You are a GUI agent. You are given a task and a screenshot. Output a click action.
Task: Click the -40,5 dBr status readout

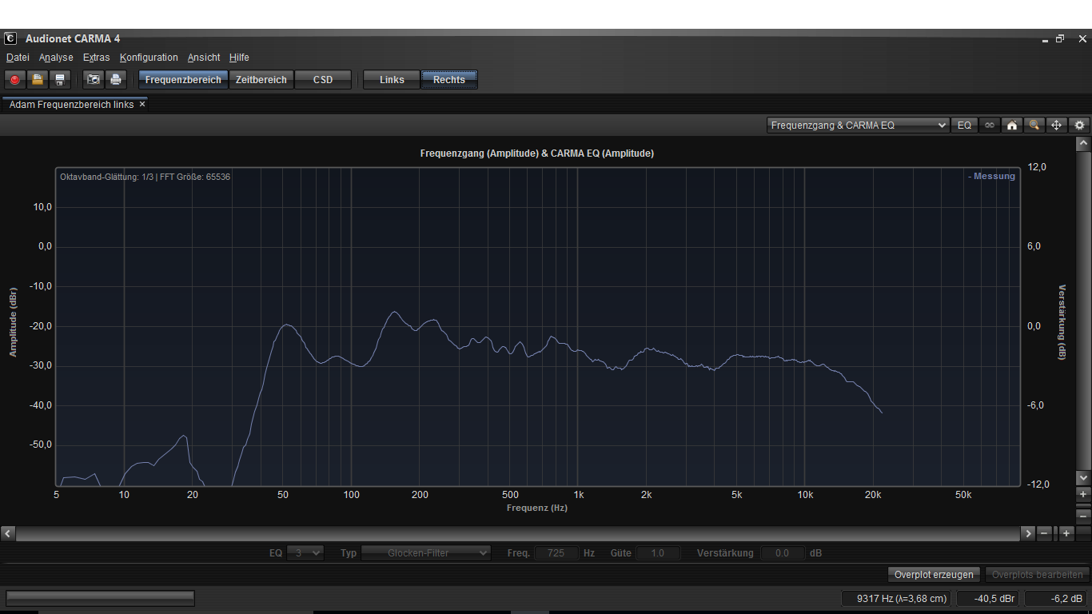click(988, 598)
